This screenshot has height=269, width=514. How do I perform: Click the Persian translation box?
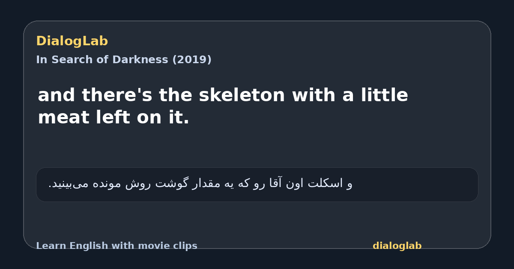click(x=257, y=184)
